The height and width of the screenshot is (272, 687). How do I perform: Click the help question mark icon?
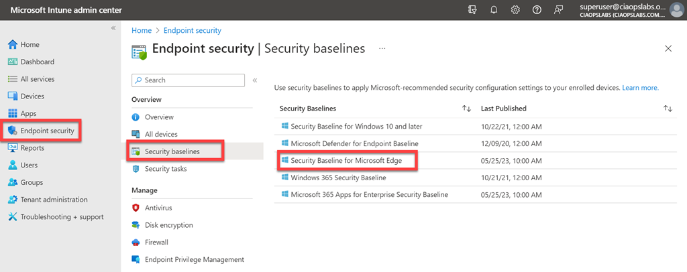pyautogui.click(x=537, y=9)
